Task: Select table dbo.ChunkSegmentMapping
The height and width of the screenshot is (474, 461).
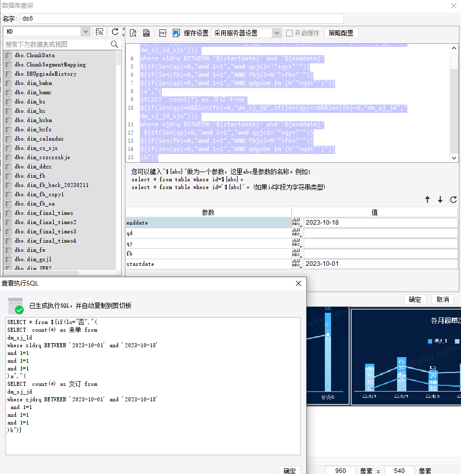Action: [x=50, y=65]
